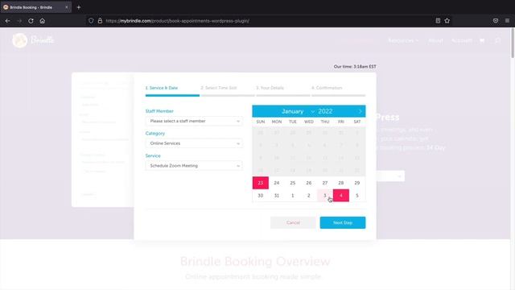The image size is (515, 290).
Task: Select highlighted date 4 in calendar
Action: 341,195
